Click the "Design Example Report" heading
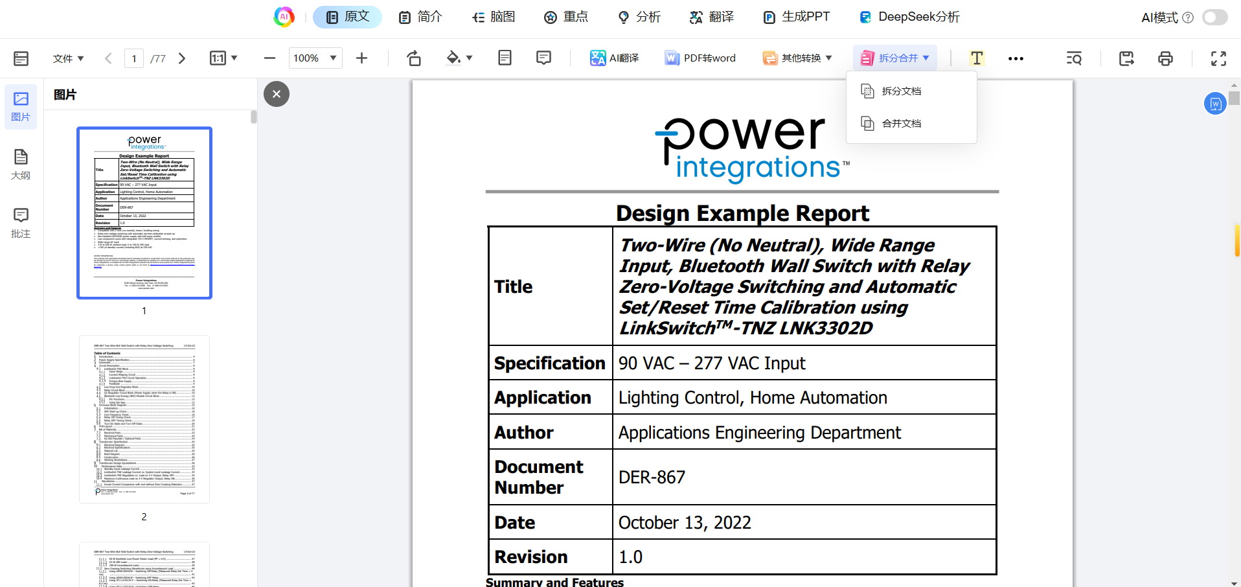Viewport: 1241px width, 587px height. [x=742, y=213]
